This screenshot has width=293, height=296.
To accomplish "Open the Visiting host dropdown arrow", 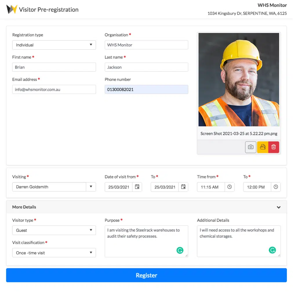I will coord(91,187).
